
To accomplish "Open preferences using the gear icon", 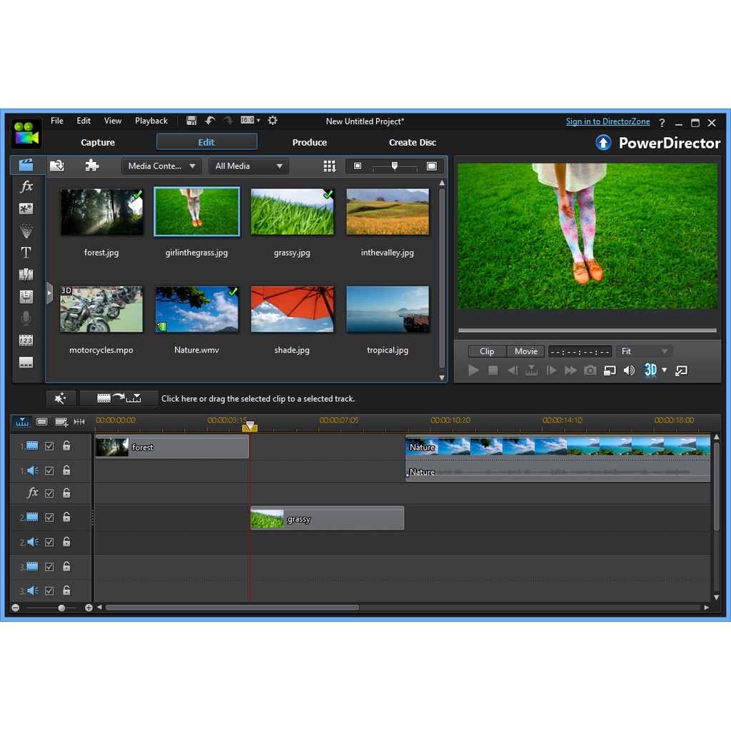I will tap(272, 121).
